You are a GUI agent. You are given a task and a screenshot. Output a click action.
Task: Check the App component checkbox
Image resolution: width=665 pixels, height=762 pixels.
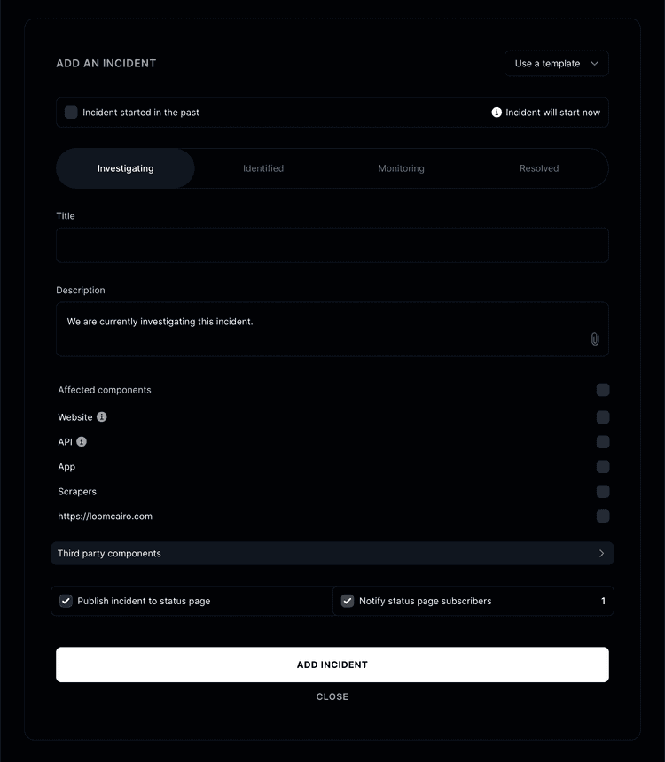coord(603,467)
